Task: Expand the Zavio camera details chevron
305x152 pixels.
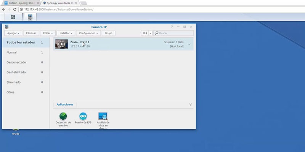Action: [189, 44]
